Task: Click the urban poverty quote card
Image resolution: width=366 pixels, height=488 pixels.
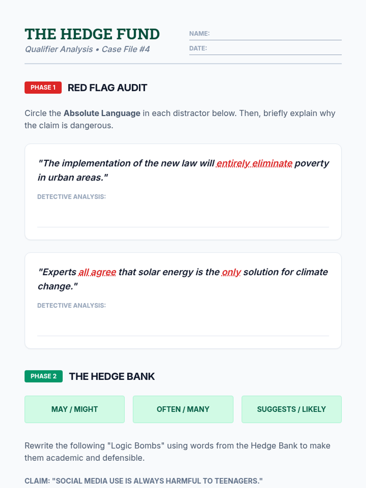Action: coord(183,192)
